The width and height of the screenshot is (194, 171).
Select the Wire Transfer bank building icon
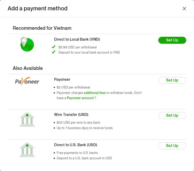coord(27,119)
